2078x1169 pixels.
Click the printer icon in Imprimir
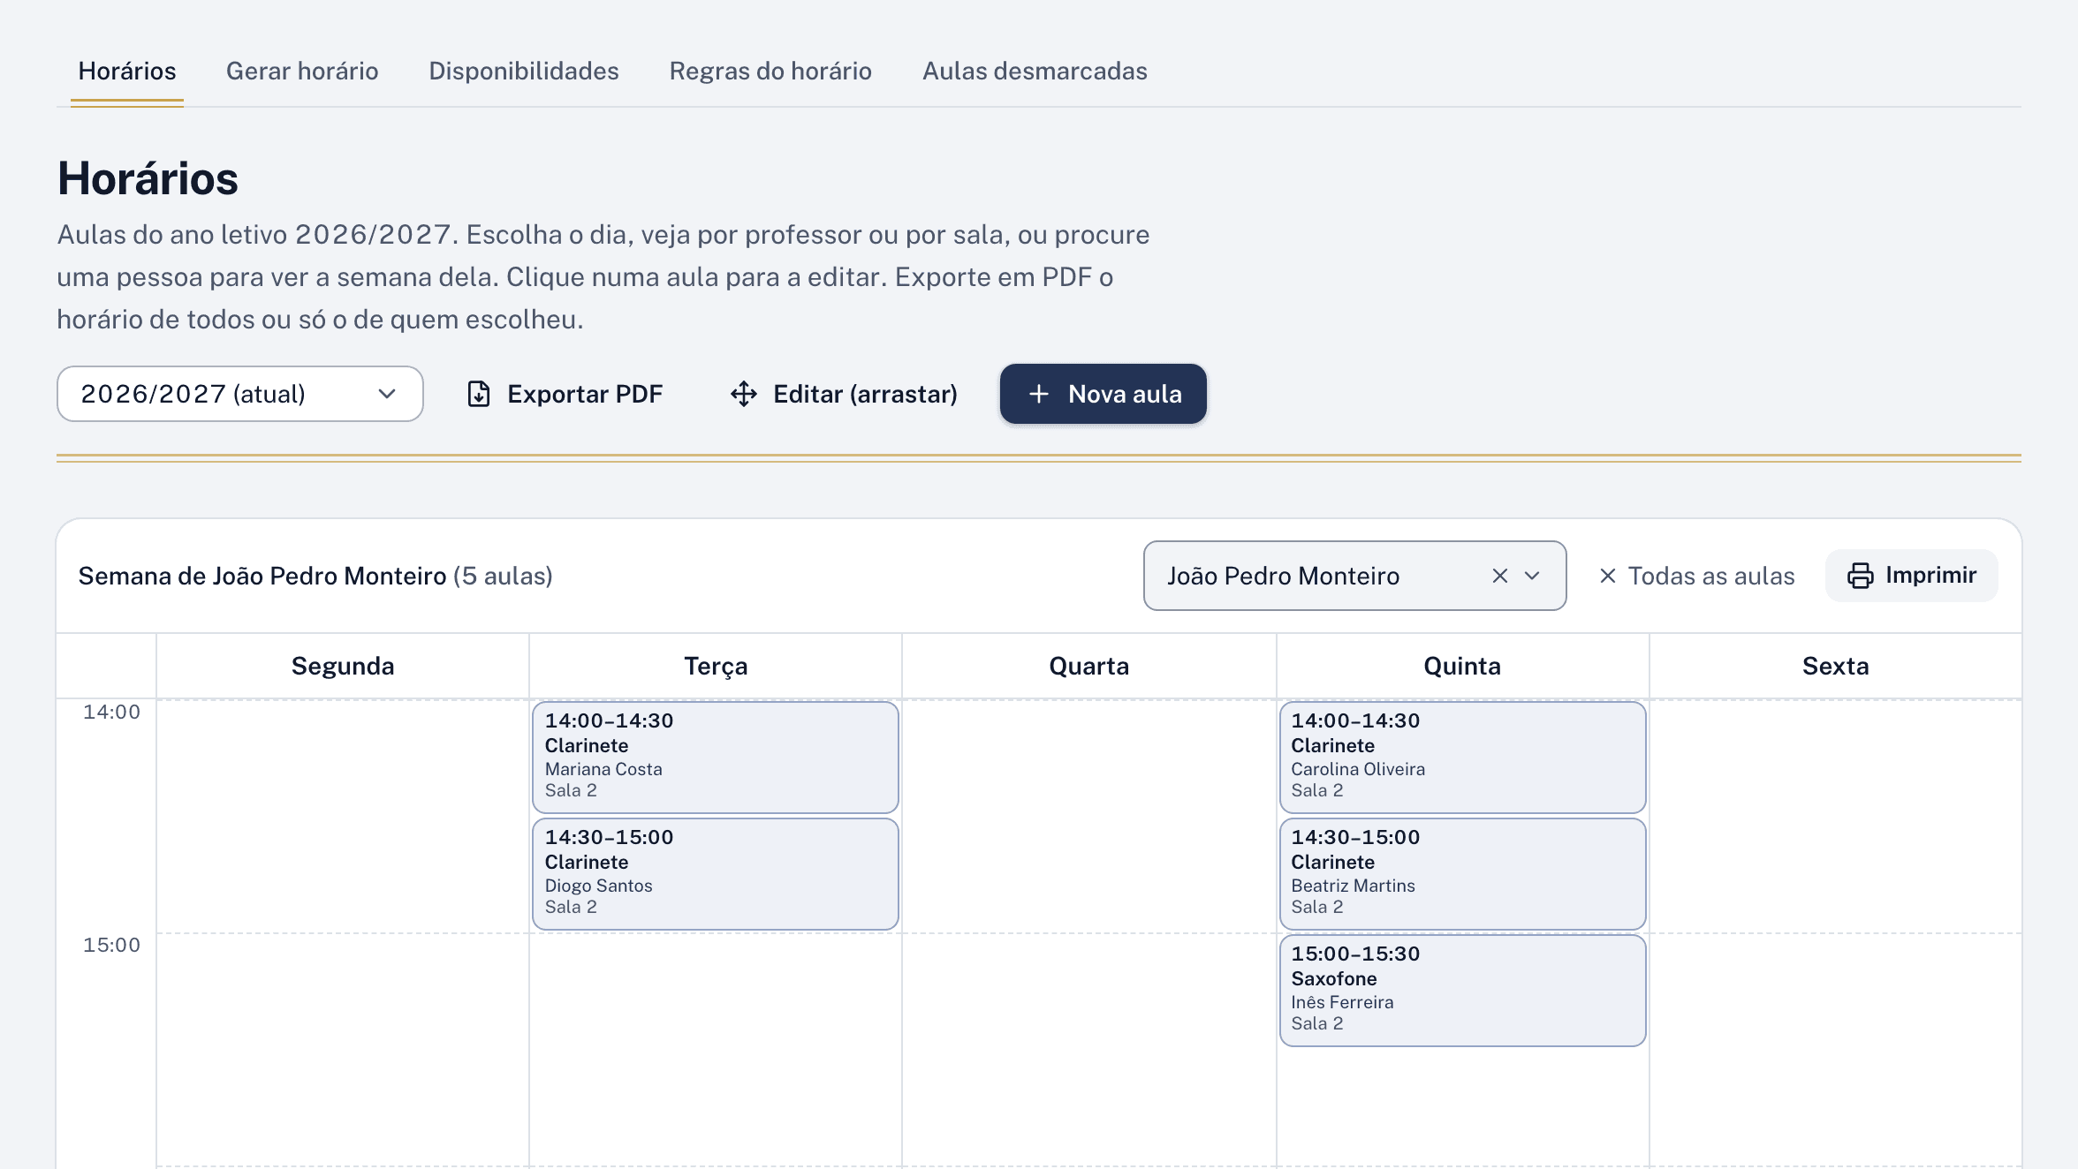pos(1861,576)
